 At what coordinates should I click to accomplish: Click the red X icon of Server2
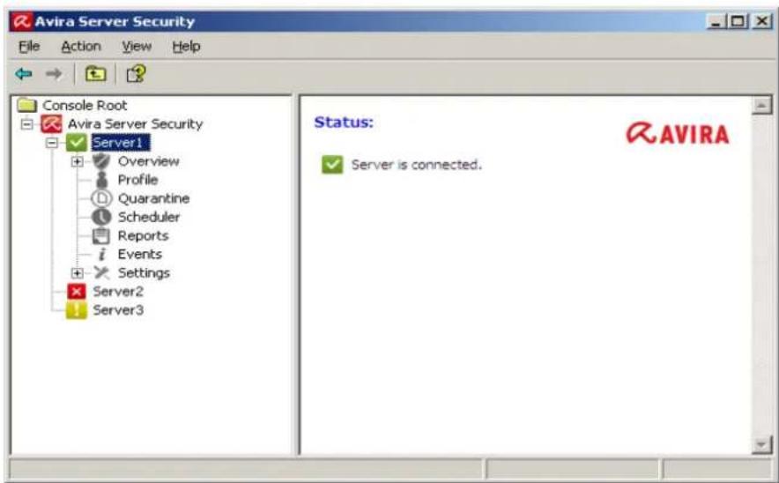click(76, 291)
